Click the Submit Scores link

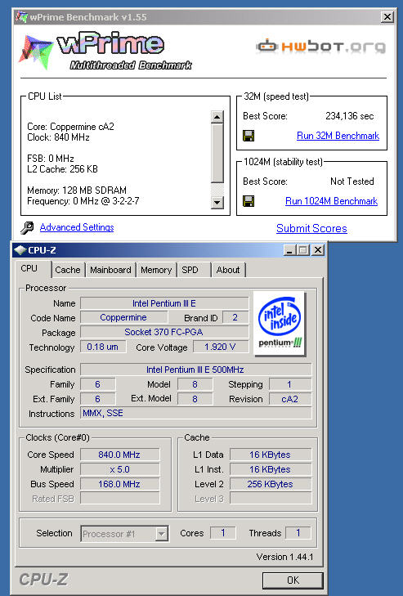(311, 228)
